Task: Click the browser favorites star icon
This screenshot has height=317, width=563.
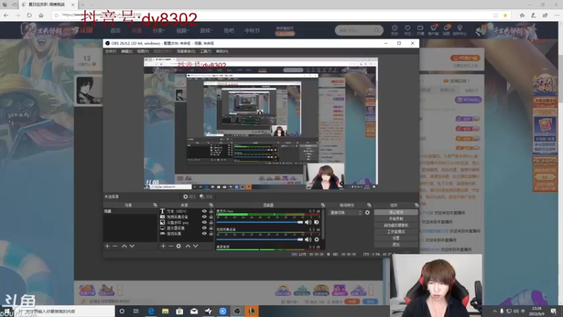Action: click(505, 15)
